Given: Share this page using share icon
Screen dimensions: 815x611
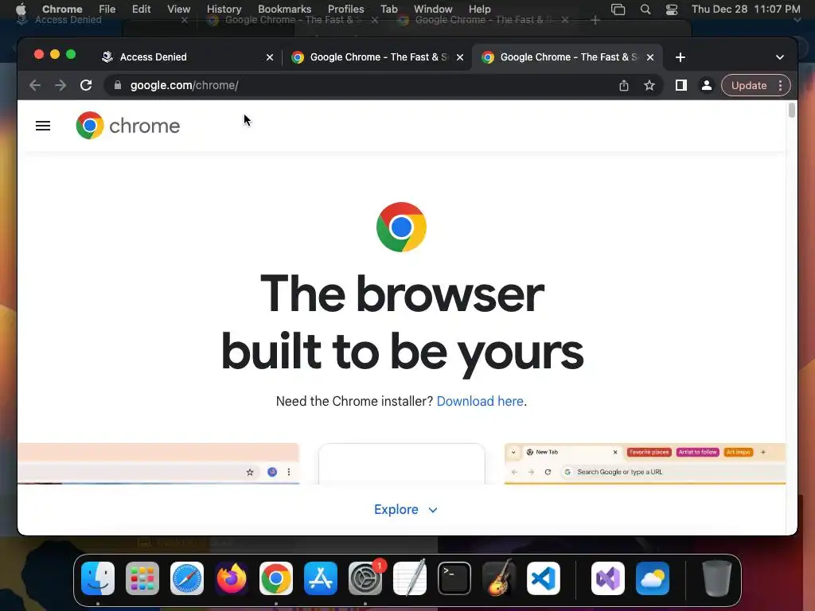Looking at the screenshot, I should pyautogui.click(x=624, y=85).
